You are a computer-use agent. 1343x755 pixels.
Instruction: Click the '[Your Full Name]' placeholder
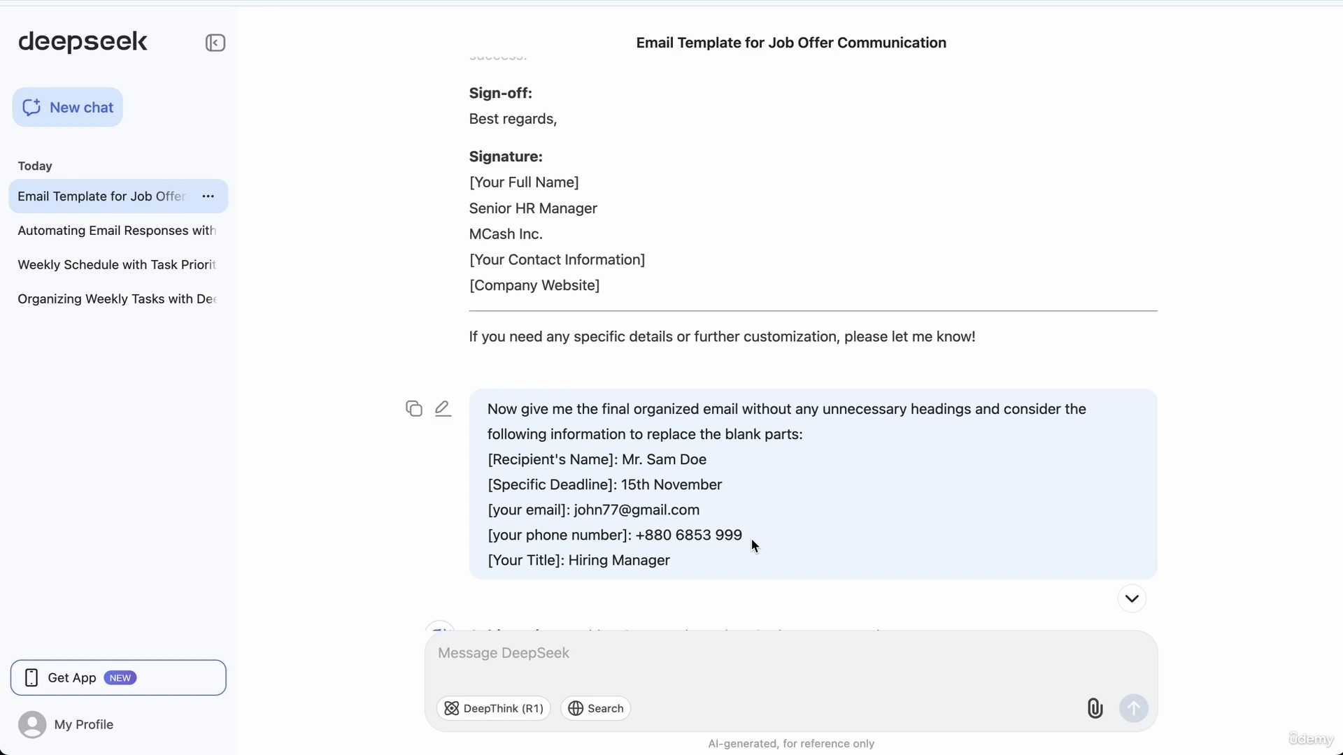pos(524,182)
